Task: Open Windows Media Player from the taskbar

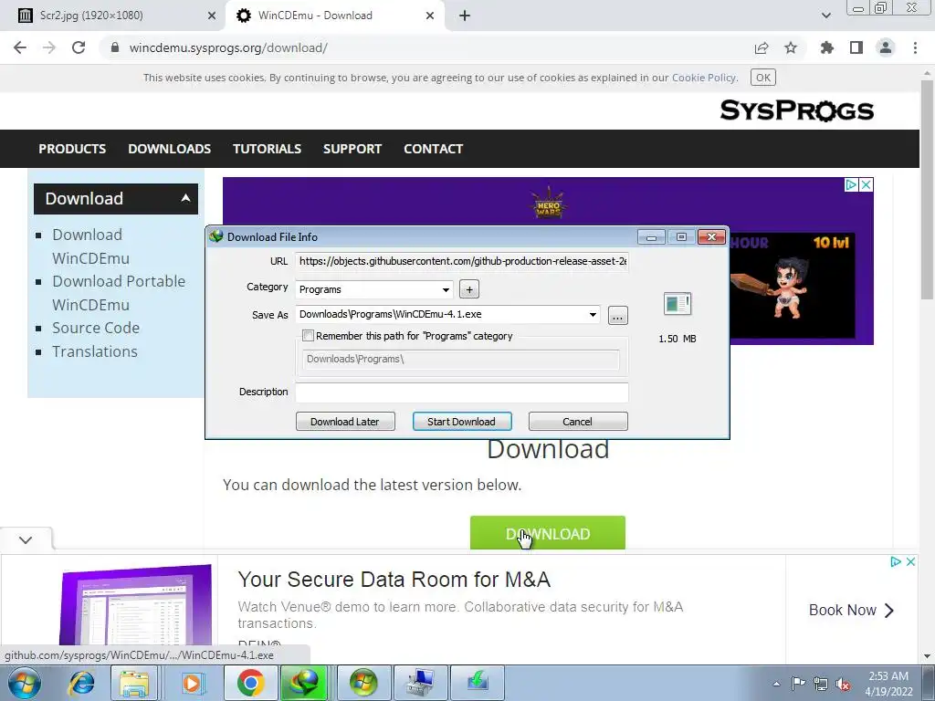Action: (192, 683)
